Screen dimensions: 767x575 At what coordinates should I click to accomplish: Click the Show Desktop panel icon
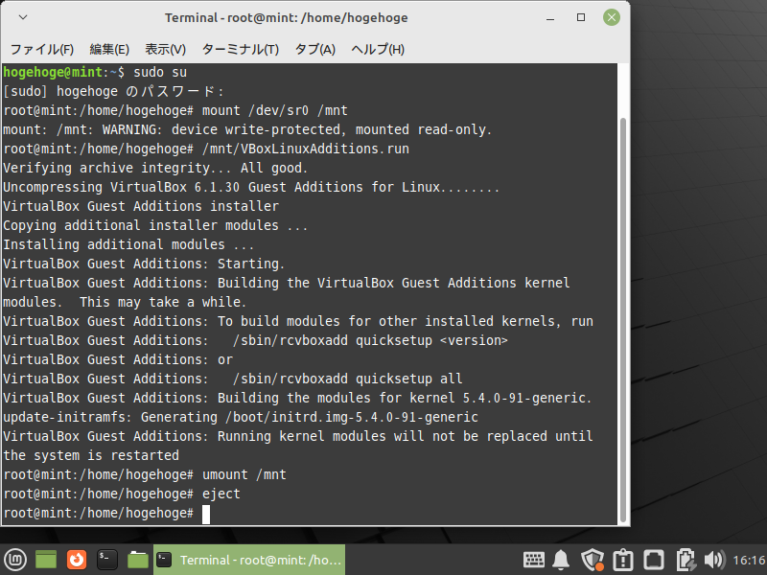(x=46, y=560)
